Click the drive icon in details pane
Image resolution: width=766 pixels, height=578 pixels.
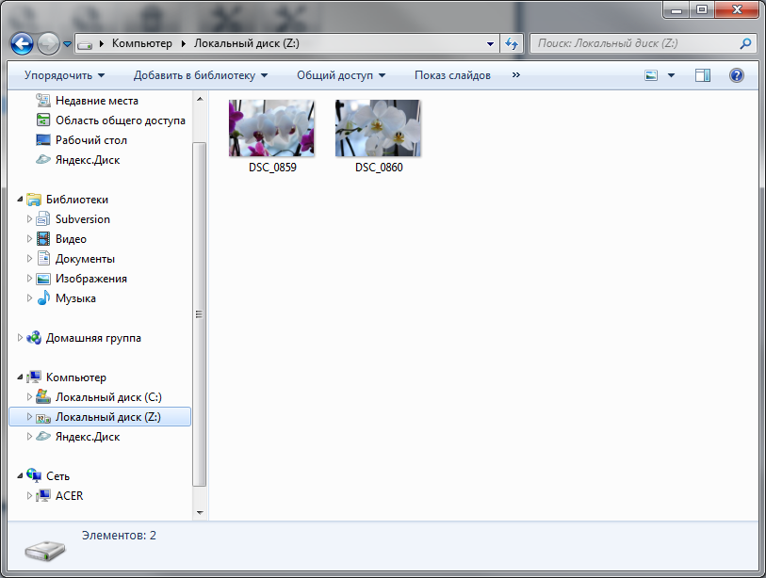(x=45, y=550)
